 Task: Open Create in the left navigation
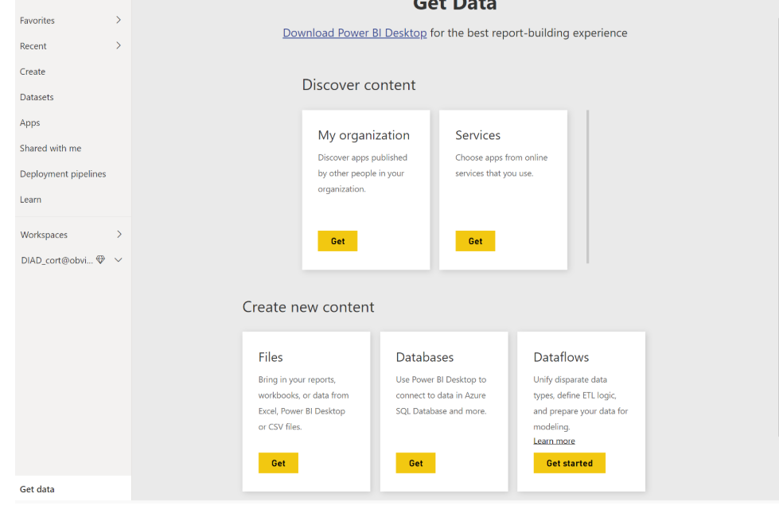click(33, 72)
